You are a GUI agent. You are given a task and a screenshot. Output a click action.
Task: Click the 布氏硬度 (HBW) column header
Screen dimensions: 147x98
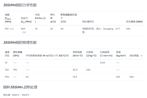[134, 22]
